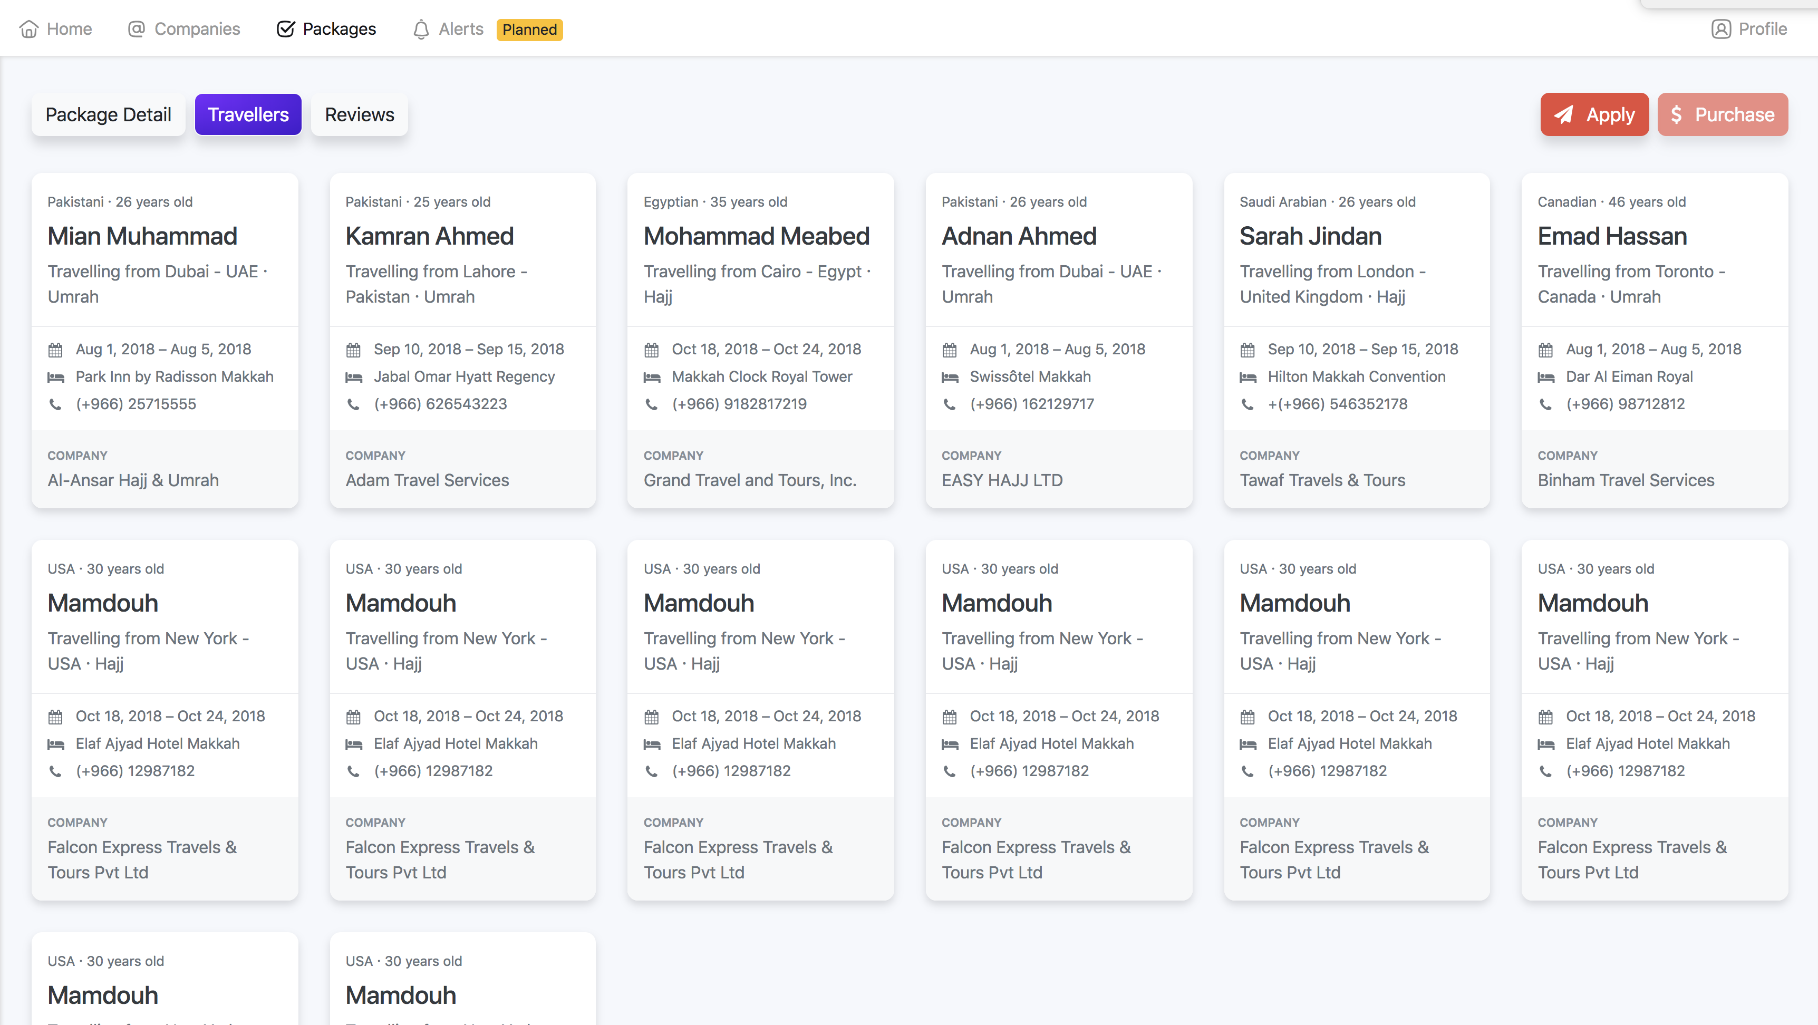1818x1025 pixels.
Task: Click the Profile user icon
Action: click(x=1720, y=29)
